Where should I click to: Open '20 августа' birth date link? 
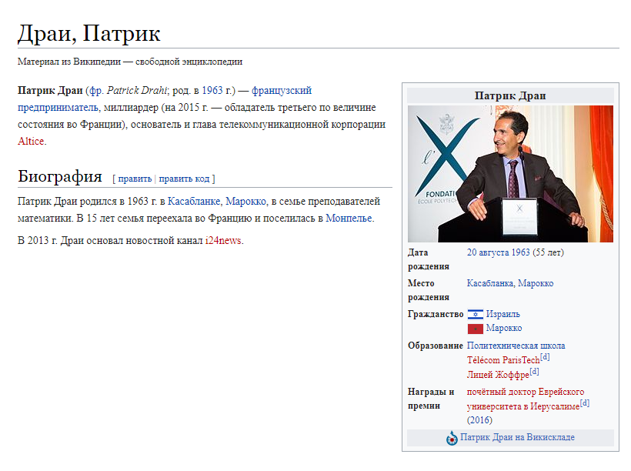488,252
